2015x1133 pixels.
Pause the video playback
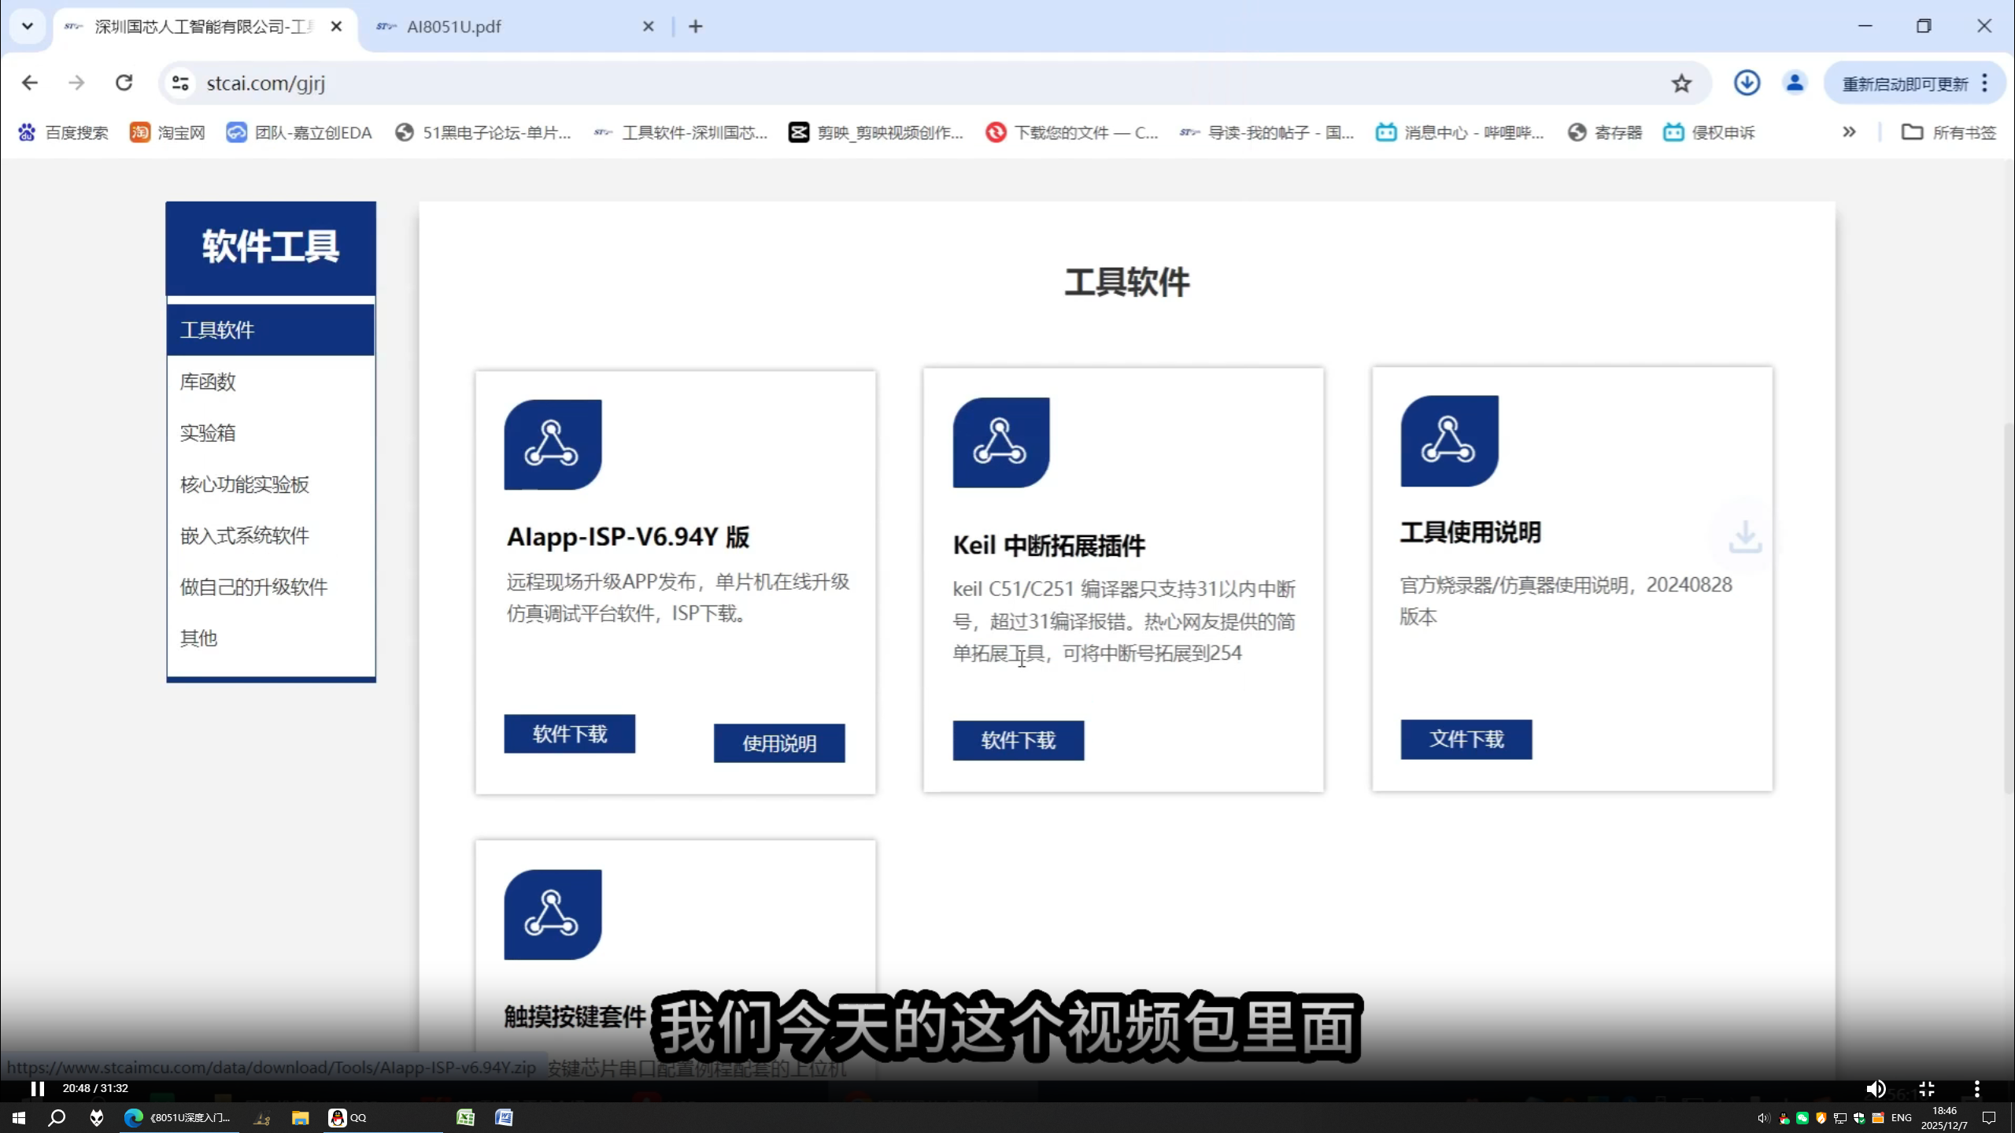(x=37, y=1088)
